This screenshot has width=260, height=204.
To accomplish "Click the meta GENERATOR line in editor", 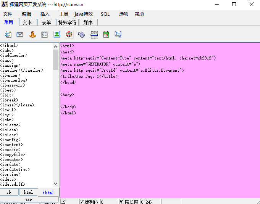I will (100, 64).
